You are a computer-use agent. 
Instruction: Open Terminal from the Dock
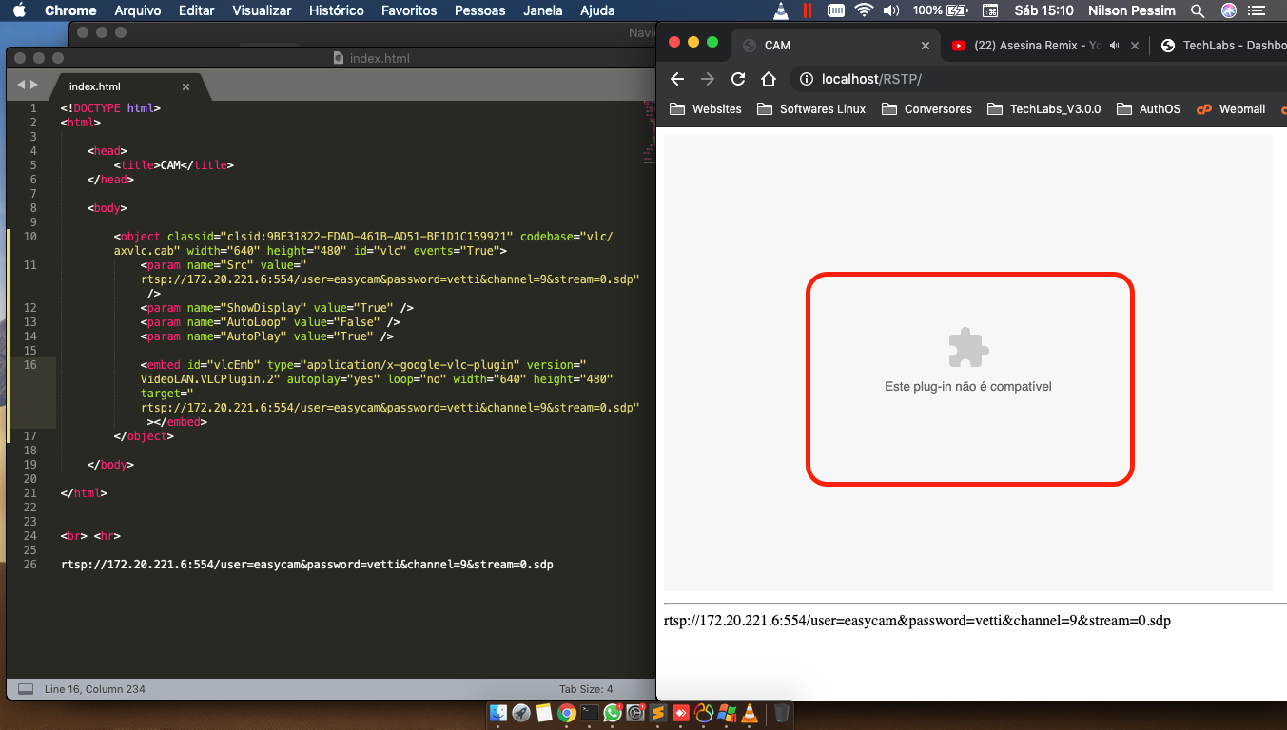(590, 713)
